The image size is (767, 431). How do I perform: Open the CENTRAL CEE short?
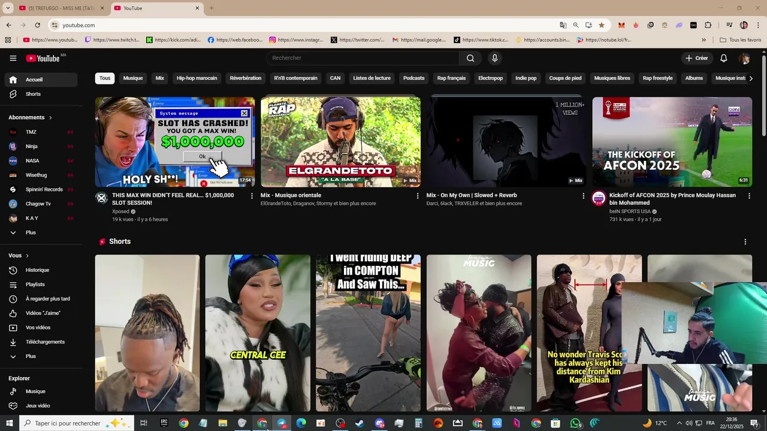click(x=258, y=333)
